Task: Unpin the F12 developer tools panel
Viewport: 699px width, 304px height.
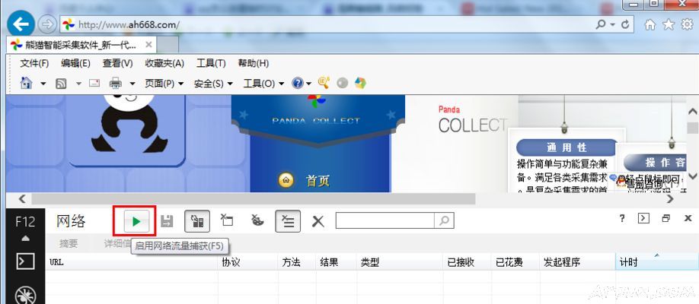Action: coord(666,218)
